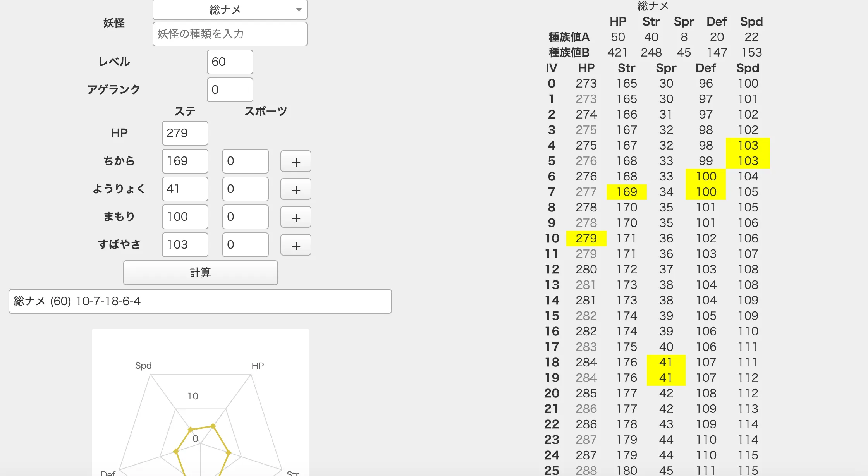Focus the レベル input showing 60

coord(230,62)
